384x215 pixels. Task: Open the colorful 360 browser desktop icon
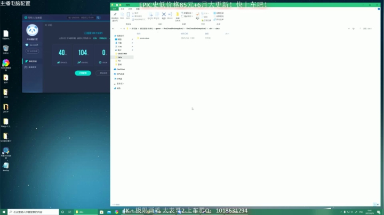(x=6, y=65)
